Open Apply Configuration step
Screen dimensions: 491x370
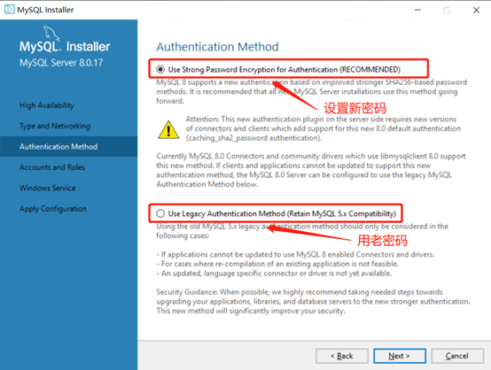click(x=53, y=209)
